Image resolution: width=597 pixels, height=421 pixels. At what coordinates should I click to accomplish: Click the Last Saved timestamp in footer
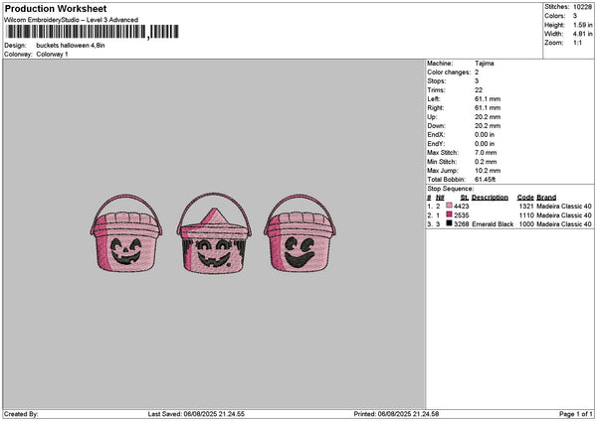[x=196, y=414]
